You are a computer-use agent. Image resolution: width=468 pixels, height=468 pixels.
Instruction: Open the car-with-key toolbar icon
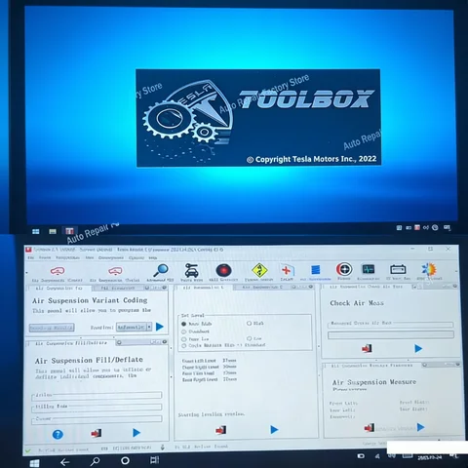point(191,270)
